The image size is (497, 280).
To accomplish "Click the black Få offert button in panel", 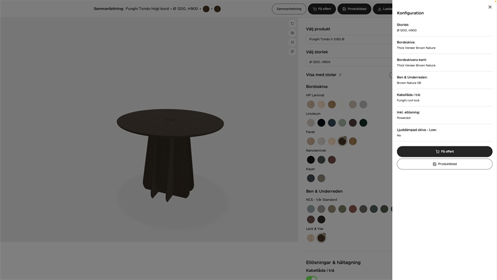I will coord(444,151).
